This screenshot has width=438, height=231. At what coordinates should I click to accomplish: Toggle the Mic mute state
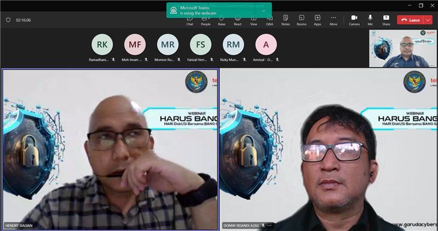click(370, 20)
